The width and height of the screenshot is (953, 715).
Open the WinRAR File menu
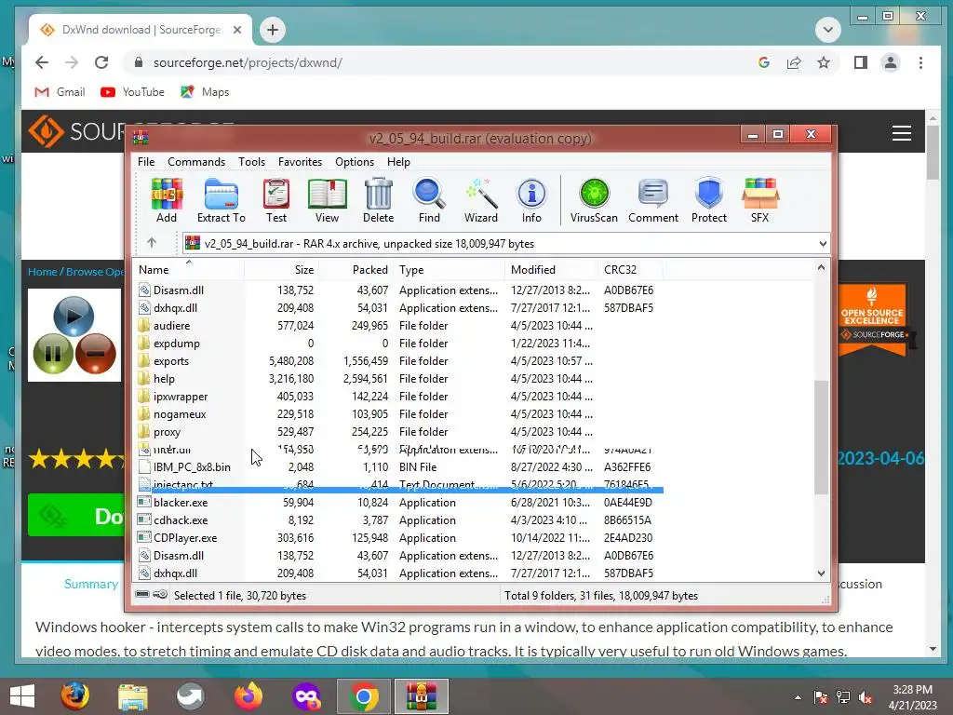(x=146, y=162)
